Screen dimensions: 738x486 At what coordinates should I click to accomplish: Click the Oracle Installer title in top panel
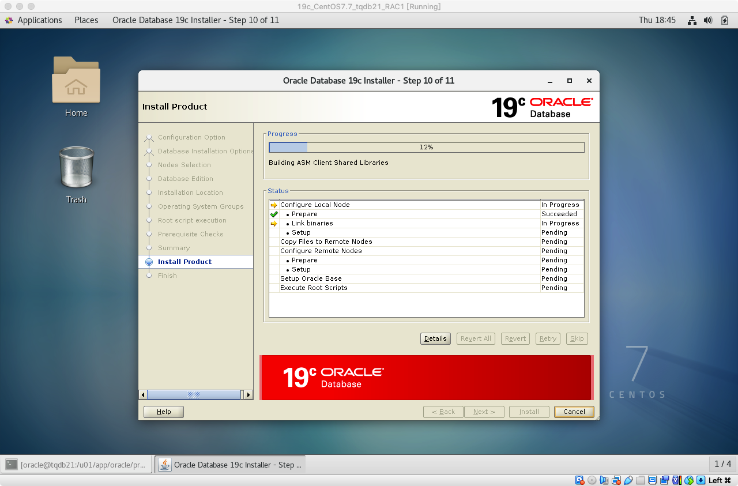pos(195,20)
